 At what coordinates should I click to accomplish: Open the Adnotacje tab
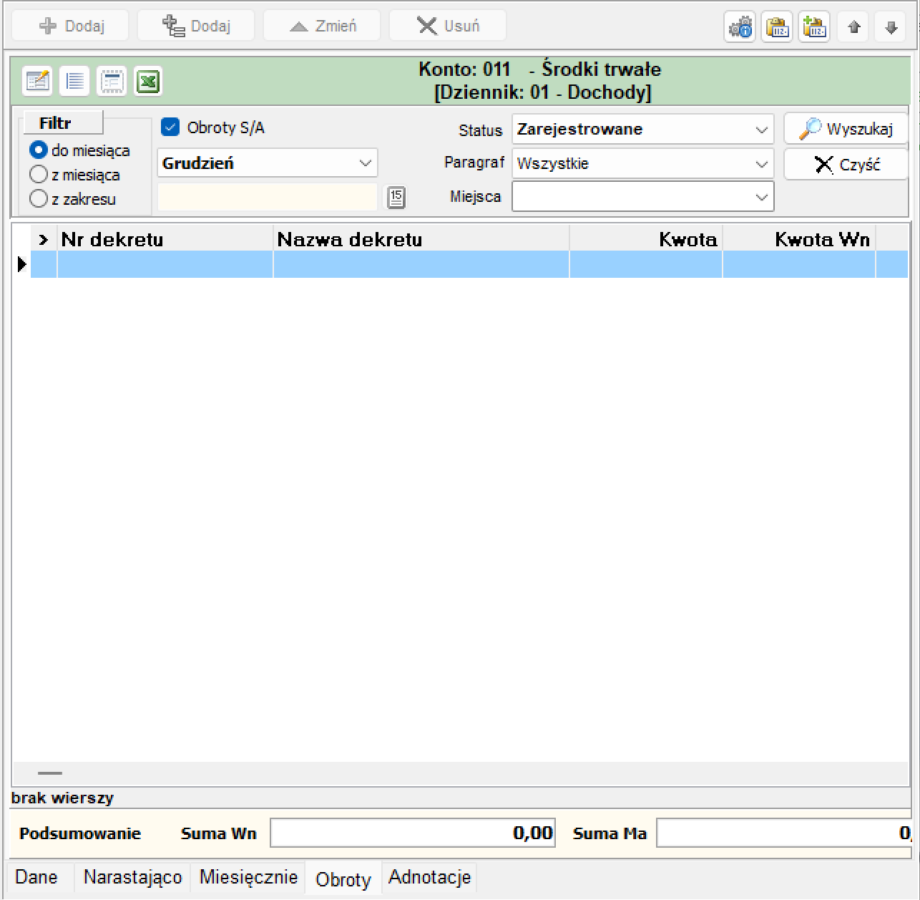(x=429, y=877)
